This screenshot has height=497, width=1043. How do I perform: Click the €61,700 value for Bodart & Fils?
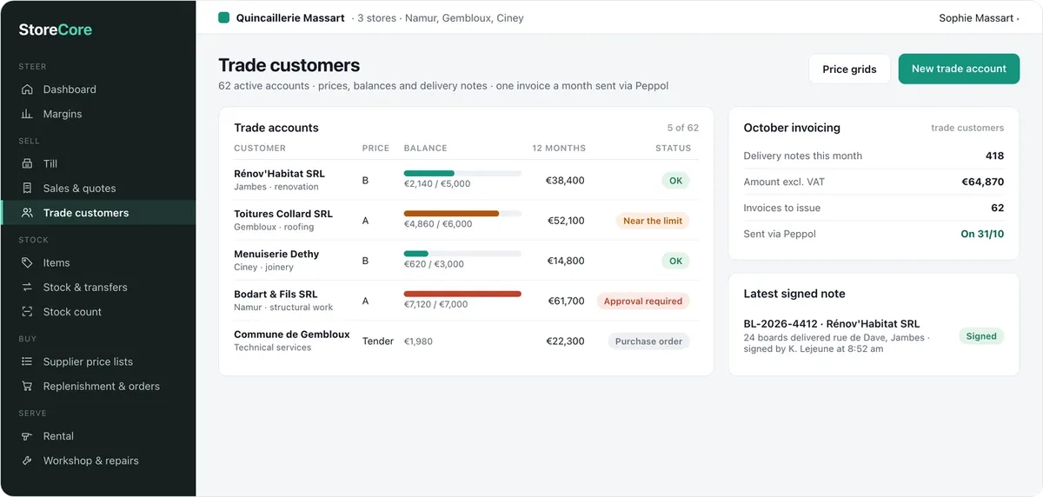click(566, 301)
